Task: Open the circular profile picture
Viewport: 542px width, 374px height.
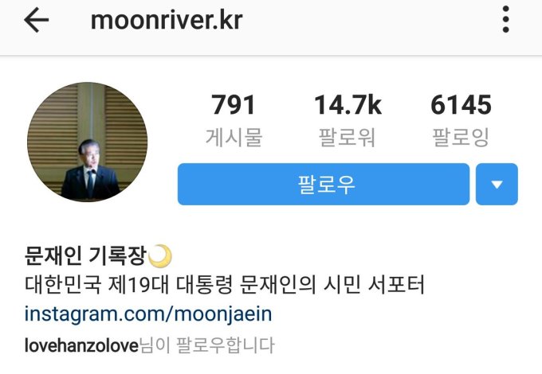Action: [x=88, y=142]
